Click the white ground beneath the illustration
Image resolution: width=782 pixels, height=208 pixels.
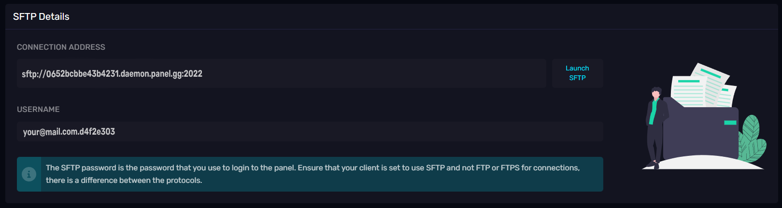[703, 163]
